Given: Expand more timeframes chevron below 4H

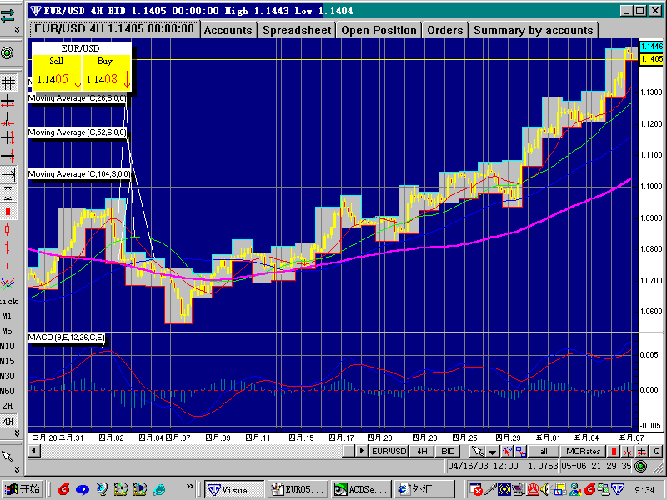Looking at the screenshot, I should [17, 432].
